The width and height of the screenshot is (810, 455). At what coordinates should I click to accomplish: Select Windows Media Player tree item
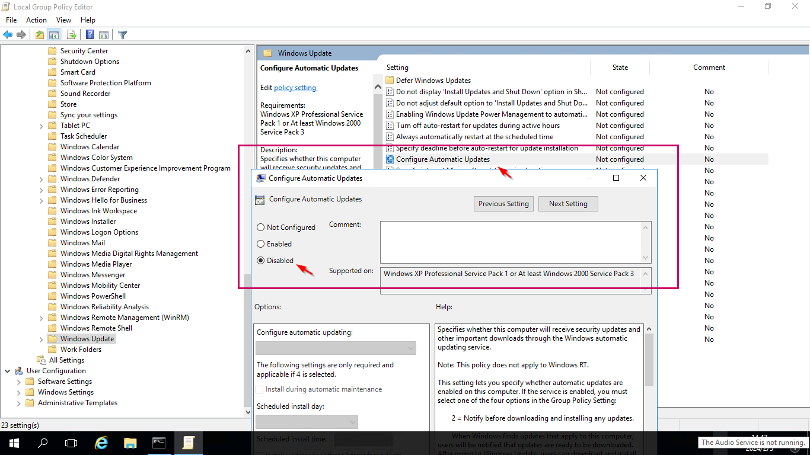coord(96,264)
